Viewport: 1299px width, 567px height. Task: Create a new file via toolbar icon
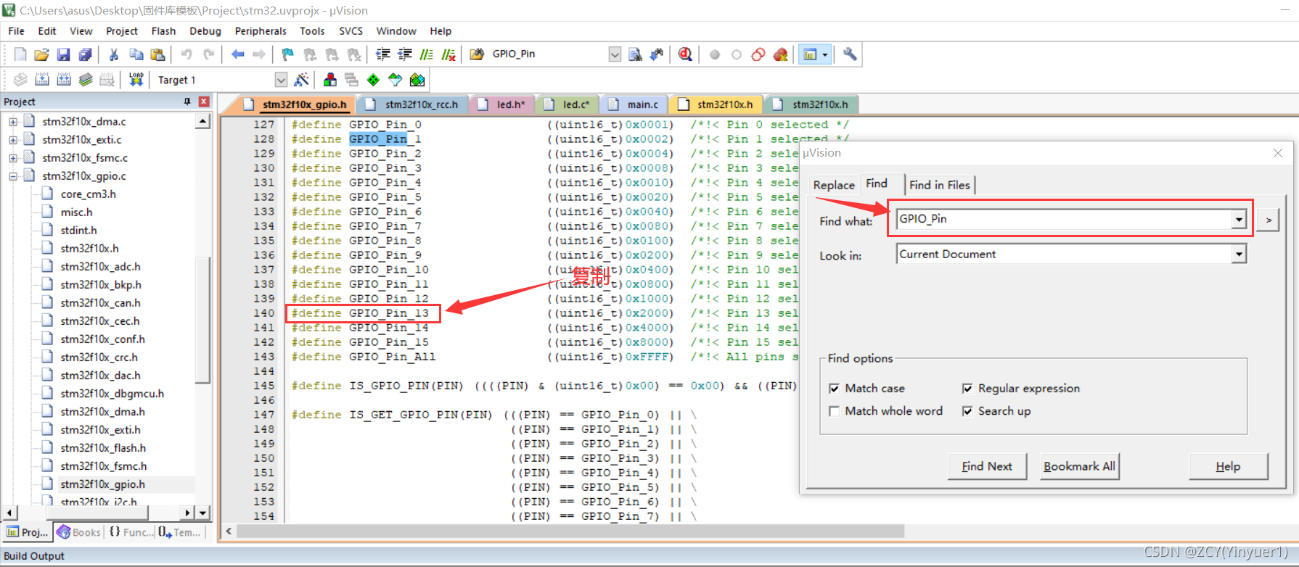[20, 54]
